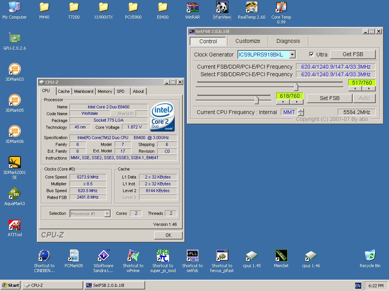Launch the PCMark05 desktop icon
Image resolution: width=389 pixels, height=291 pixels.
point(74,259)
